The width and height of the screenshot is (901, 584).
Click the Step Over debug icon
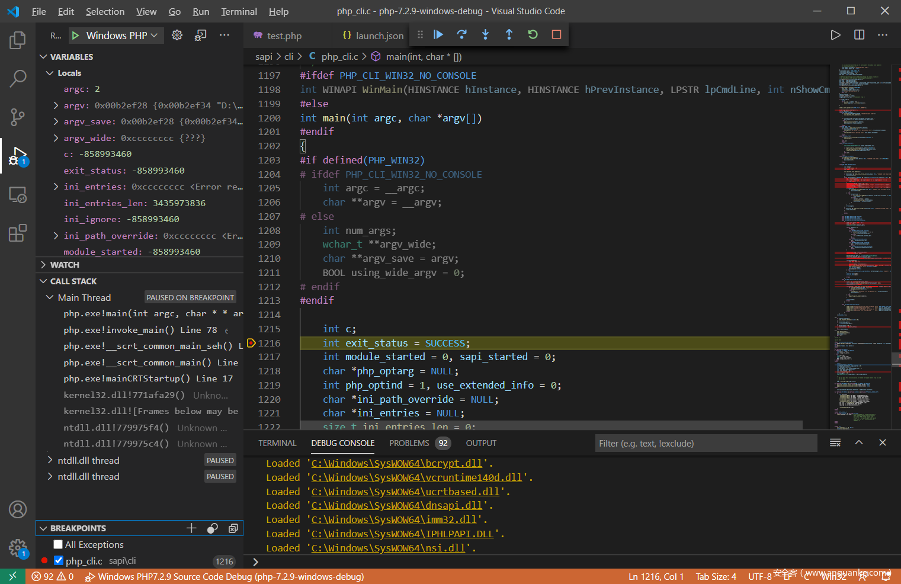pyautogui.click(x=462, y=35)
